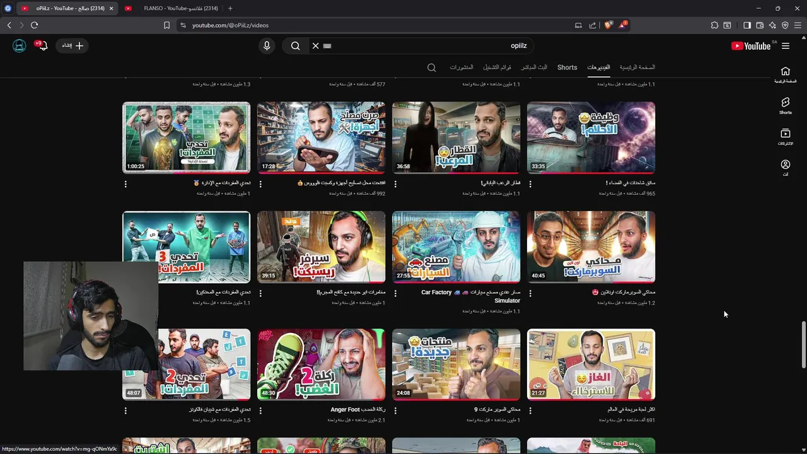Reload the page
807x454 pixels.
point(34,25)
